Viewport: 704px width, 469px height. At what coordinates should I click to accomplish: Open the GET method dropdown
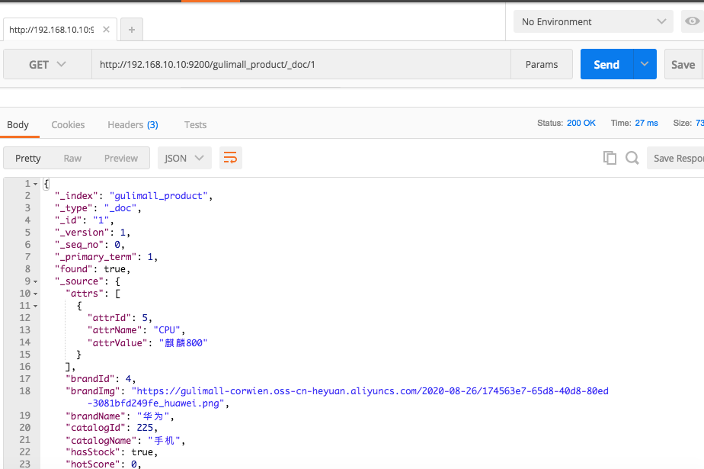(x=47, y=65)
